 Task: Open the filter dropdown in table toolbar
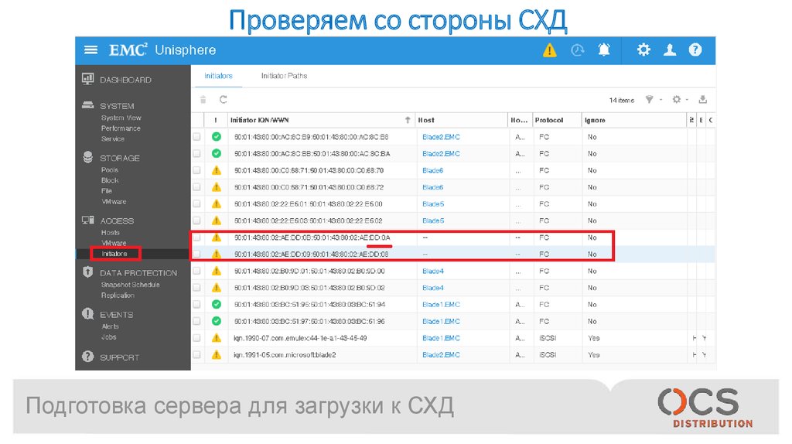pyautogui.click(x=653, y=100)
